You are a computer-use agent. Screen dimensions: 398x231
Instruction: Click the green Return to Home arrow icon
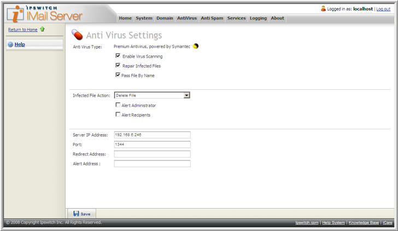coord(42,30)
